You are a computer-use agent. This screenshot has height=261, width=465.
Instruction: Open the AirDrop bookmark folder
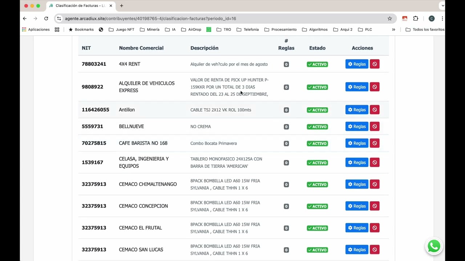tap(191, 29)
